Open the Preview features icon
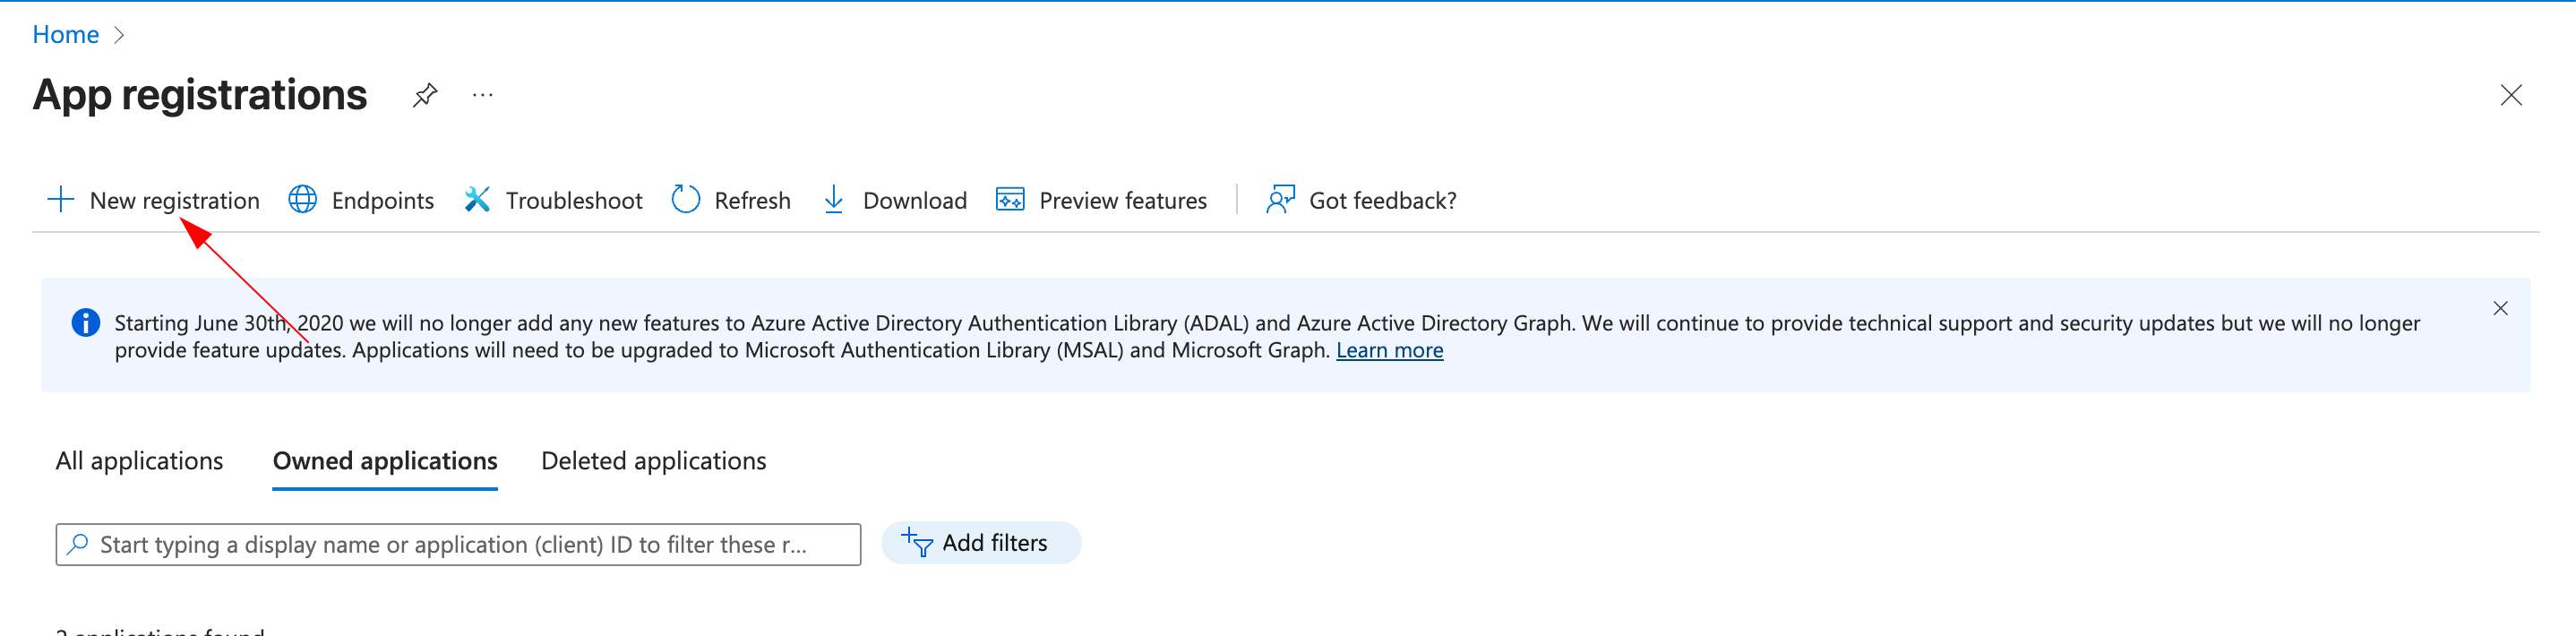 [1010, 200]
